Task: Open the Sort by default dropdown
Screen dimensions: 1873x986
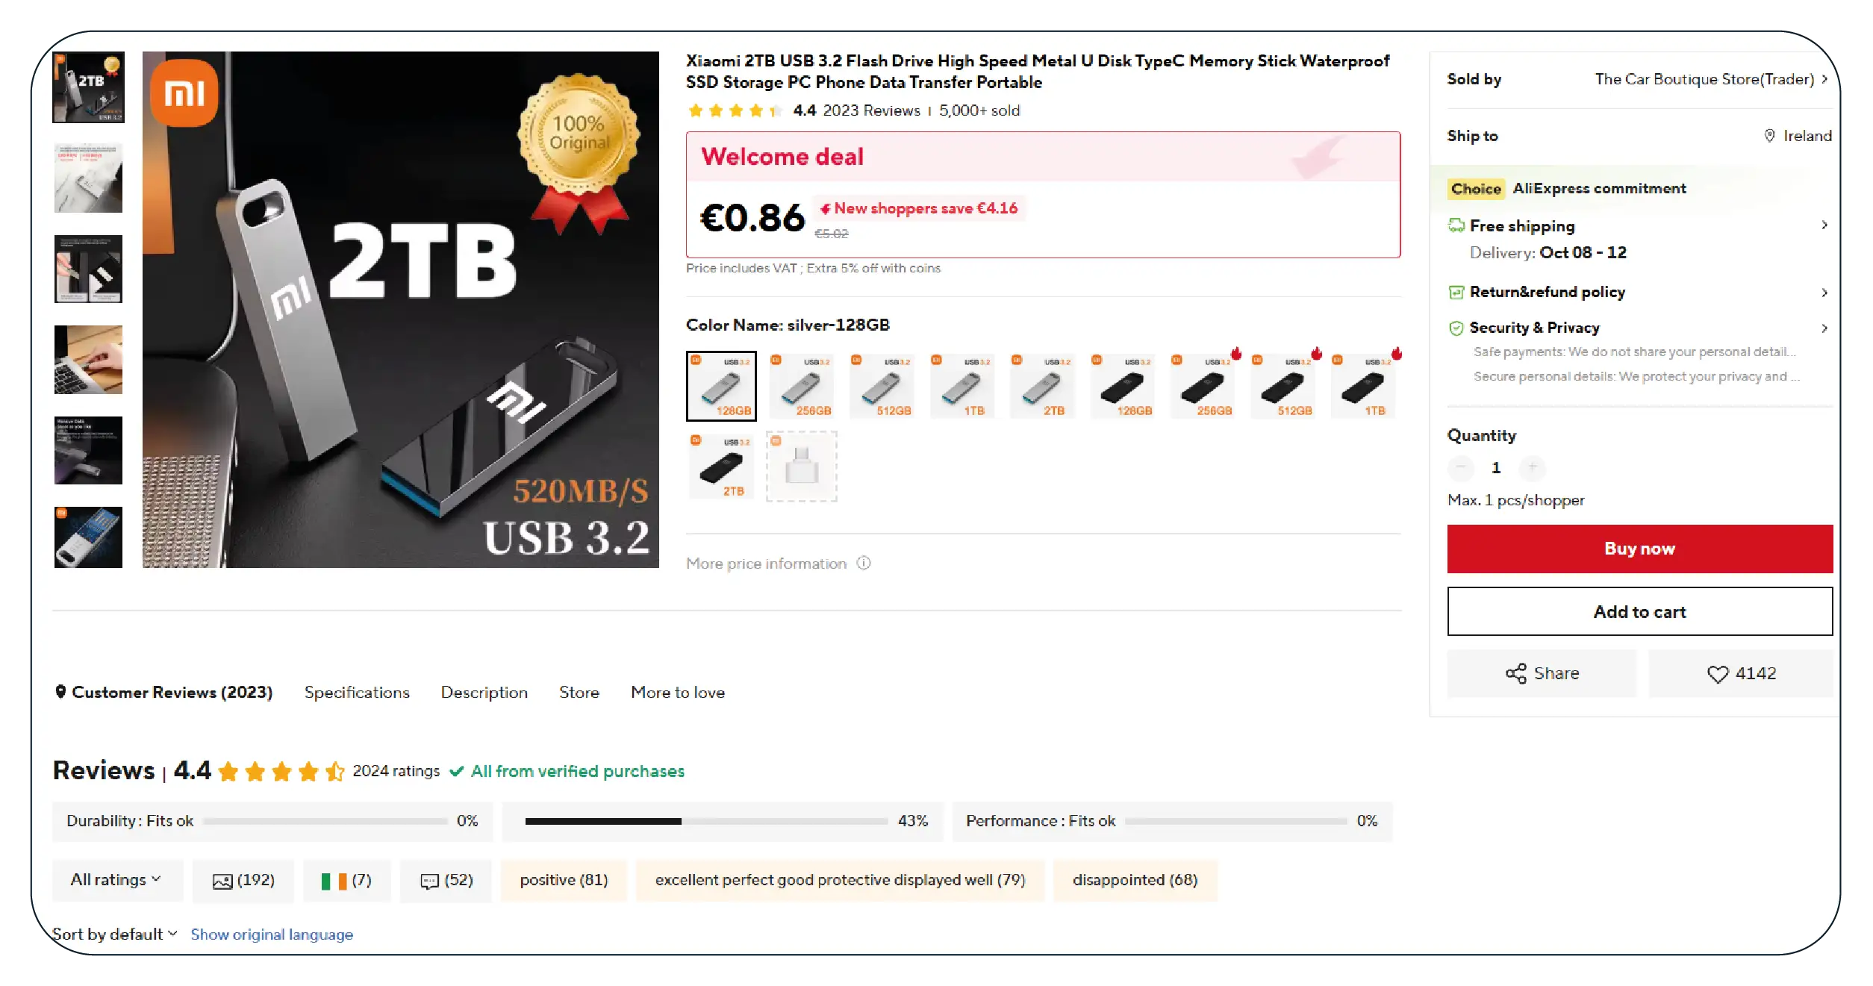Action: tap(115, 934)
